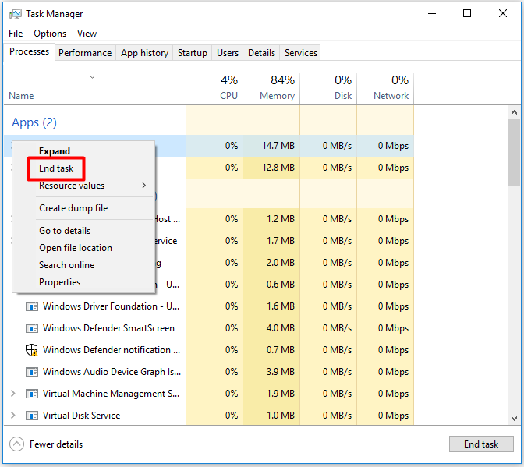Switch to the Details tab

[261, 53]
